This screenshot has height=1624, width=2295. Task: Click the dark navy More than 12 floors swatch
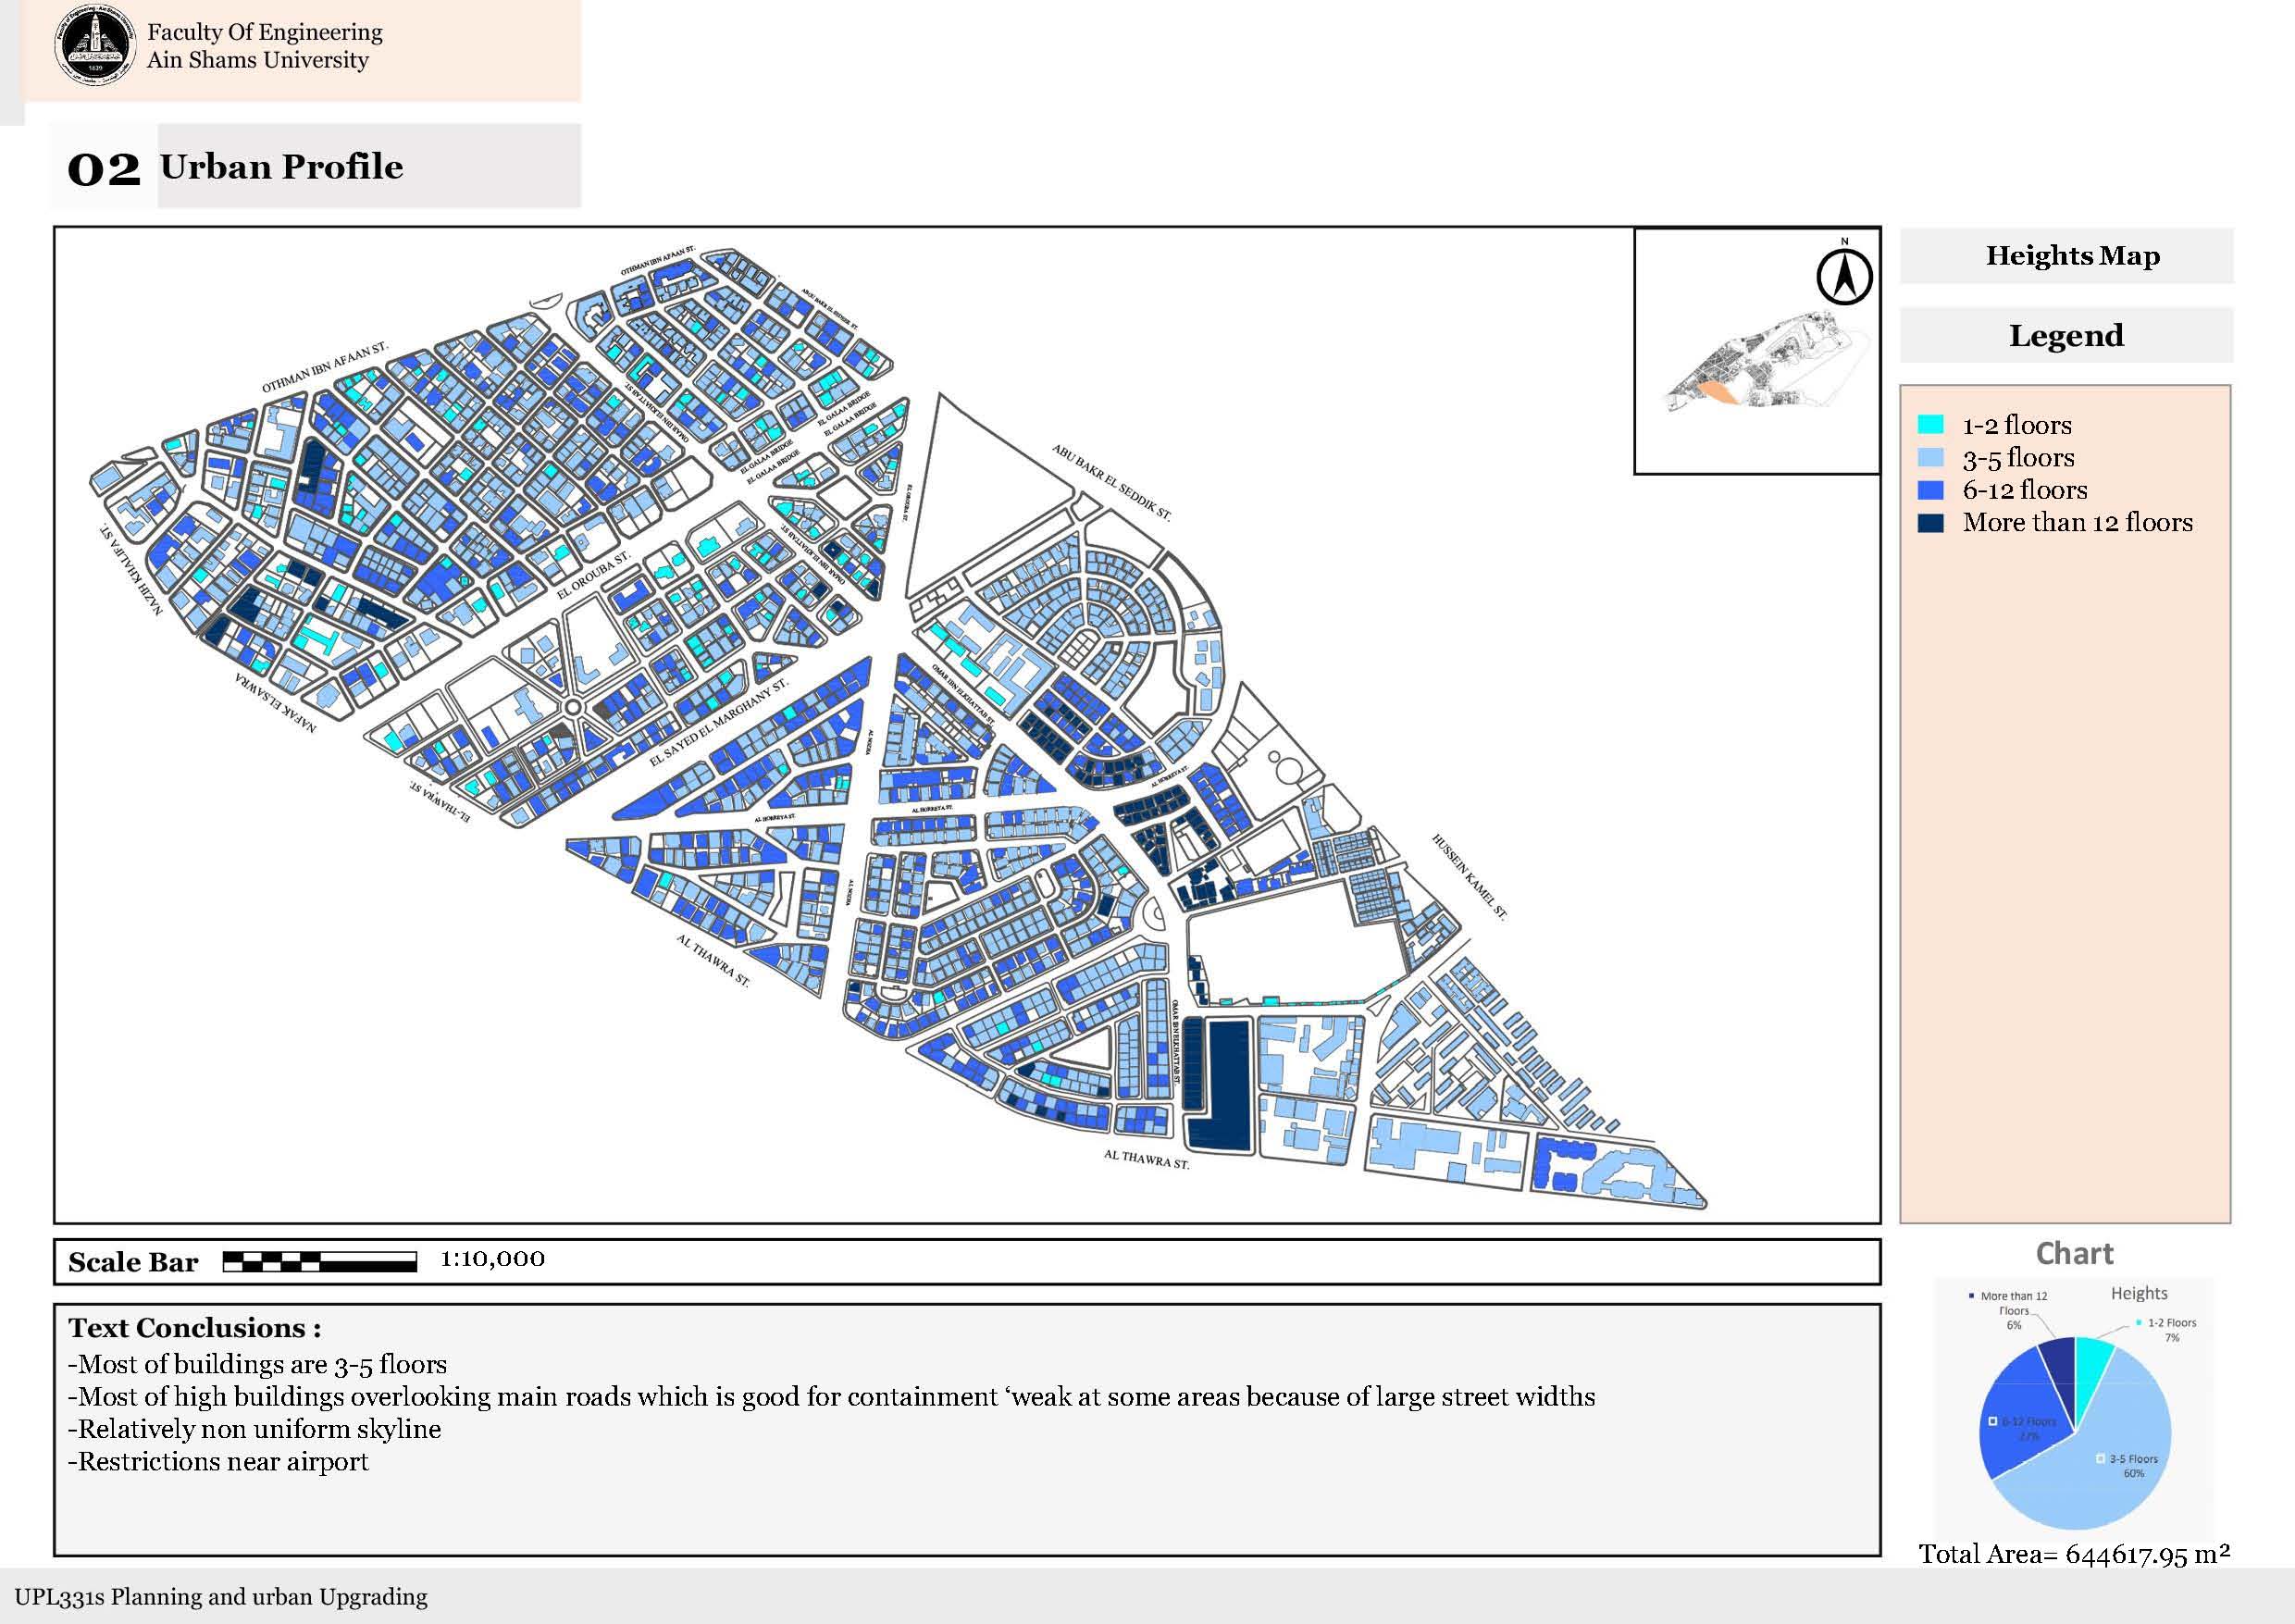coord(1930,523)
